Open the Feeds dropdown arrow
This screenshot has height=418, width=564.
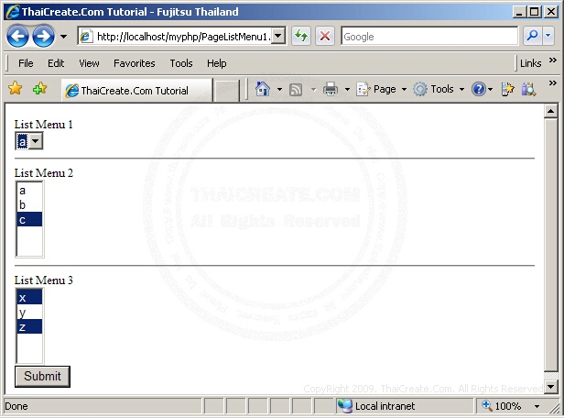[x=314, y=89]
